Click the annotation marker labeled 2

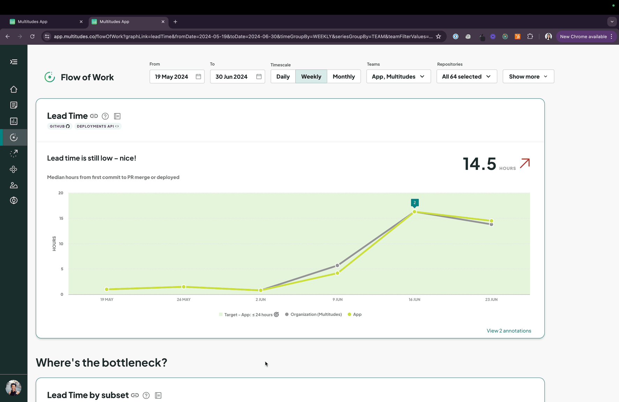click(x=415, y=202)
